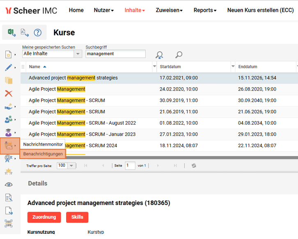Click the blue pencil edit icon

point(8,67)
